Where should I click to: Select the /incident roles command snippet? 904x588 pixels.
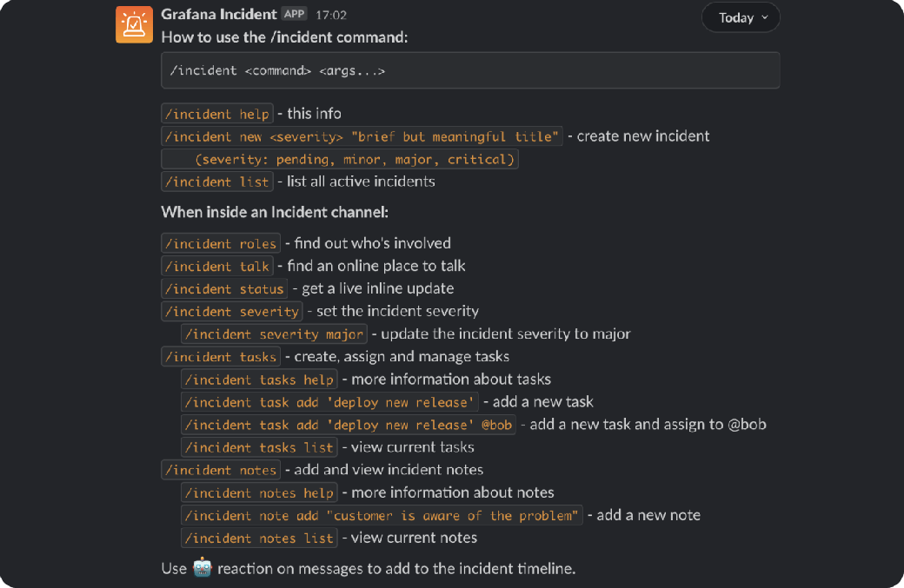pos(220,243)
